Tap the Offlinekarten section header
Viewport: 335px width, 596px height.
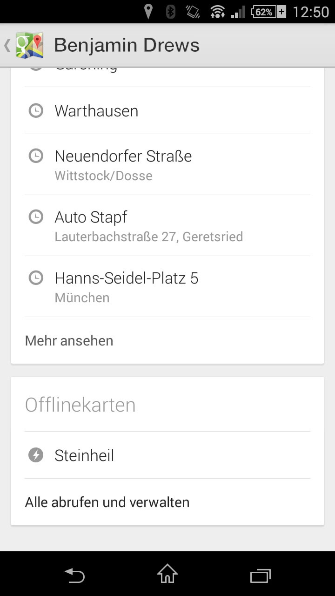click(80, 405)
